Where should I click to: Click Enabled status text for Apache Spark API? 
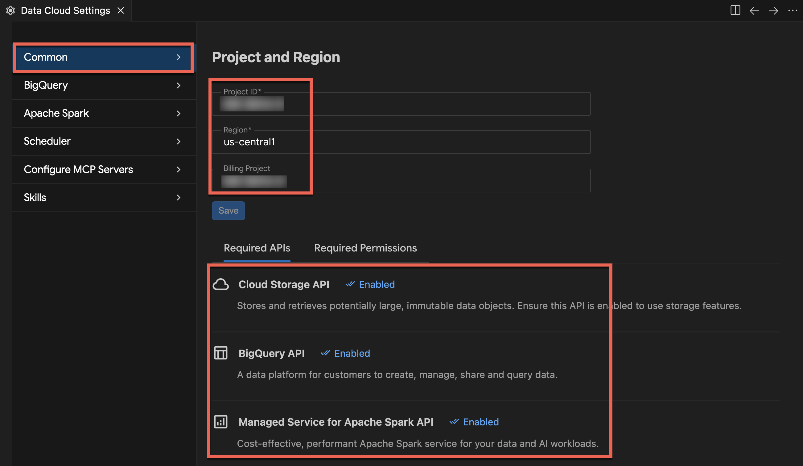(480, 422)
